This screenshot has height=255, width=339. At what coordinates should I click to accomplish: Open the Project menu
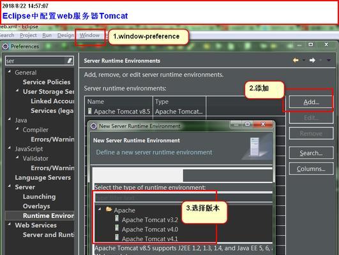coord(28,35)
